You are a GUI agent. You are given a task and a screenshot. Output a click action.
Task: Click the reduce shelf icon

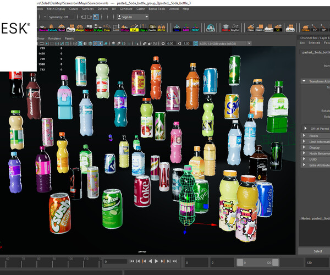290,28
